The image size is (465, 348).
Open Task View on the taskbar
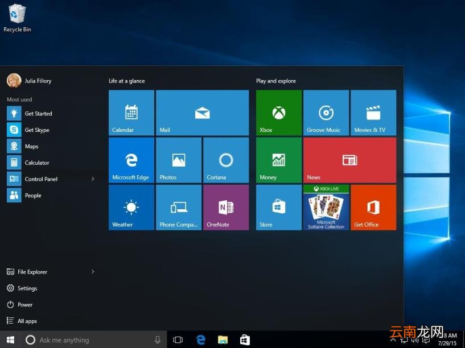(x=178, y=339)
